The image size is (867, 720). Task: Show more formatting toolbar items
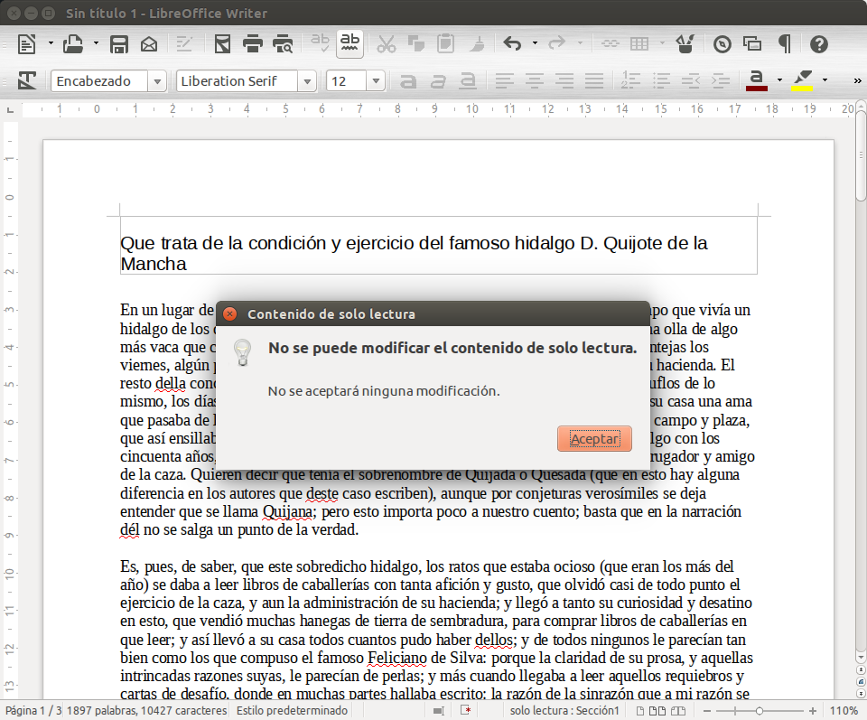(858, 80)
